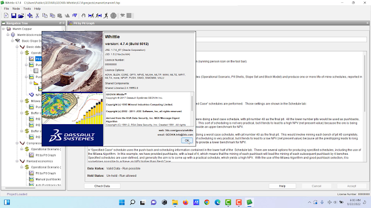Click the Help button at bottom
The image size is (371, 208).
coord(282,186)
